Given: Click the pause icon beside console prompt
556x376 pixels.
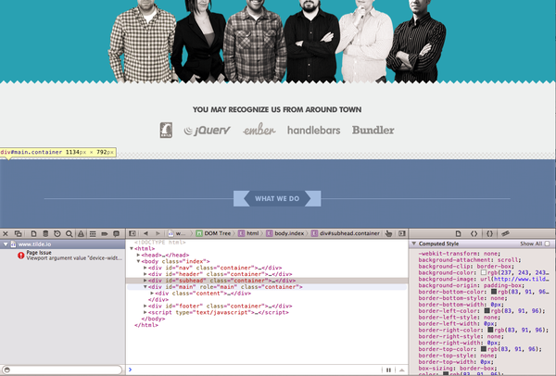Looking at the screenshot, I should [388, 370].
